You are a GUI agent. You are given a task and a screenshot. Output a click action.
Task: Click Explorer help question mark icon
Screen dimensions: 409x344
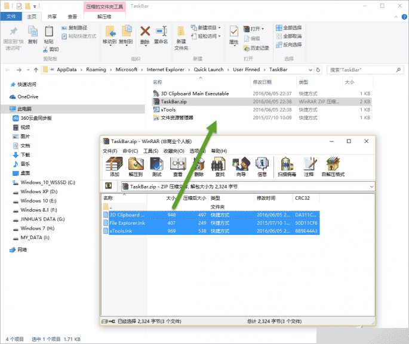[404, 17]
